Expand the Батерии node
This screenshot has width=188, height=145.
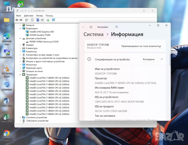pos(20,25)
